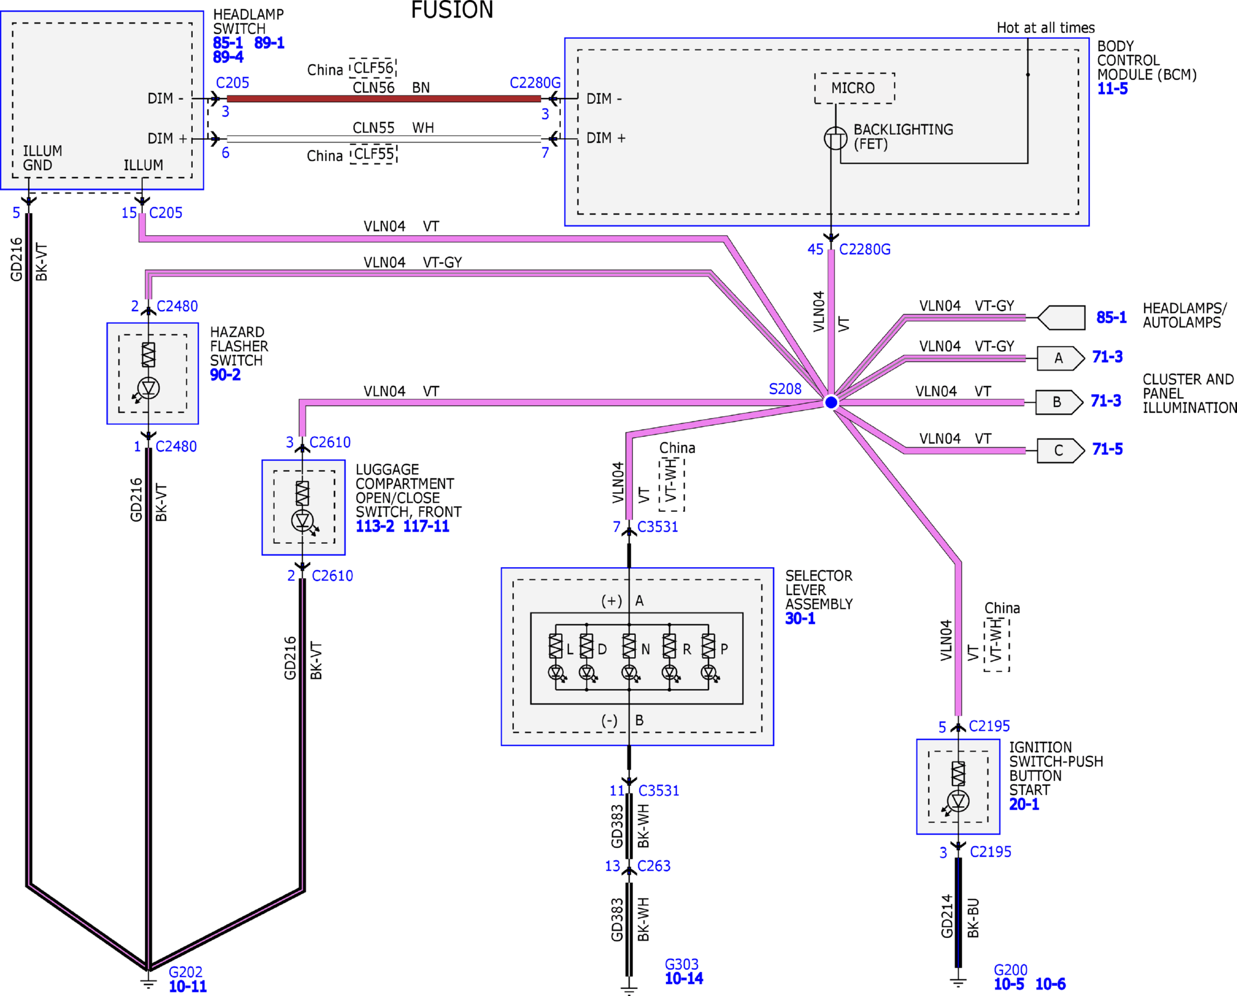Click the C3531 label at pin 7
This screenshot has height=996, width=1237.
(657, 527)
